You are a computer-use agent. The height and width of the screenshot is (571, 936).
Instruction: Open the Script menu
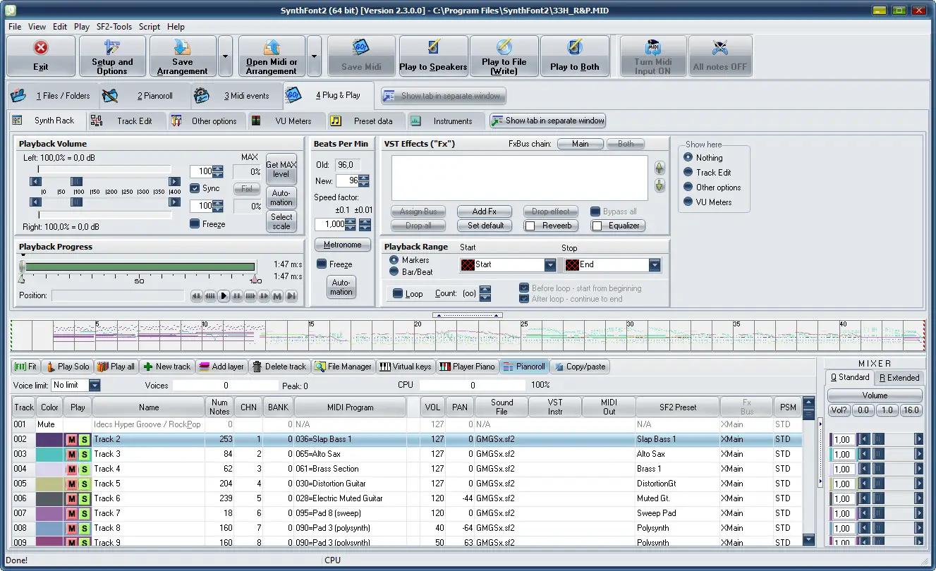(150, 27)
